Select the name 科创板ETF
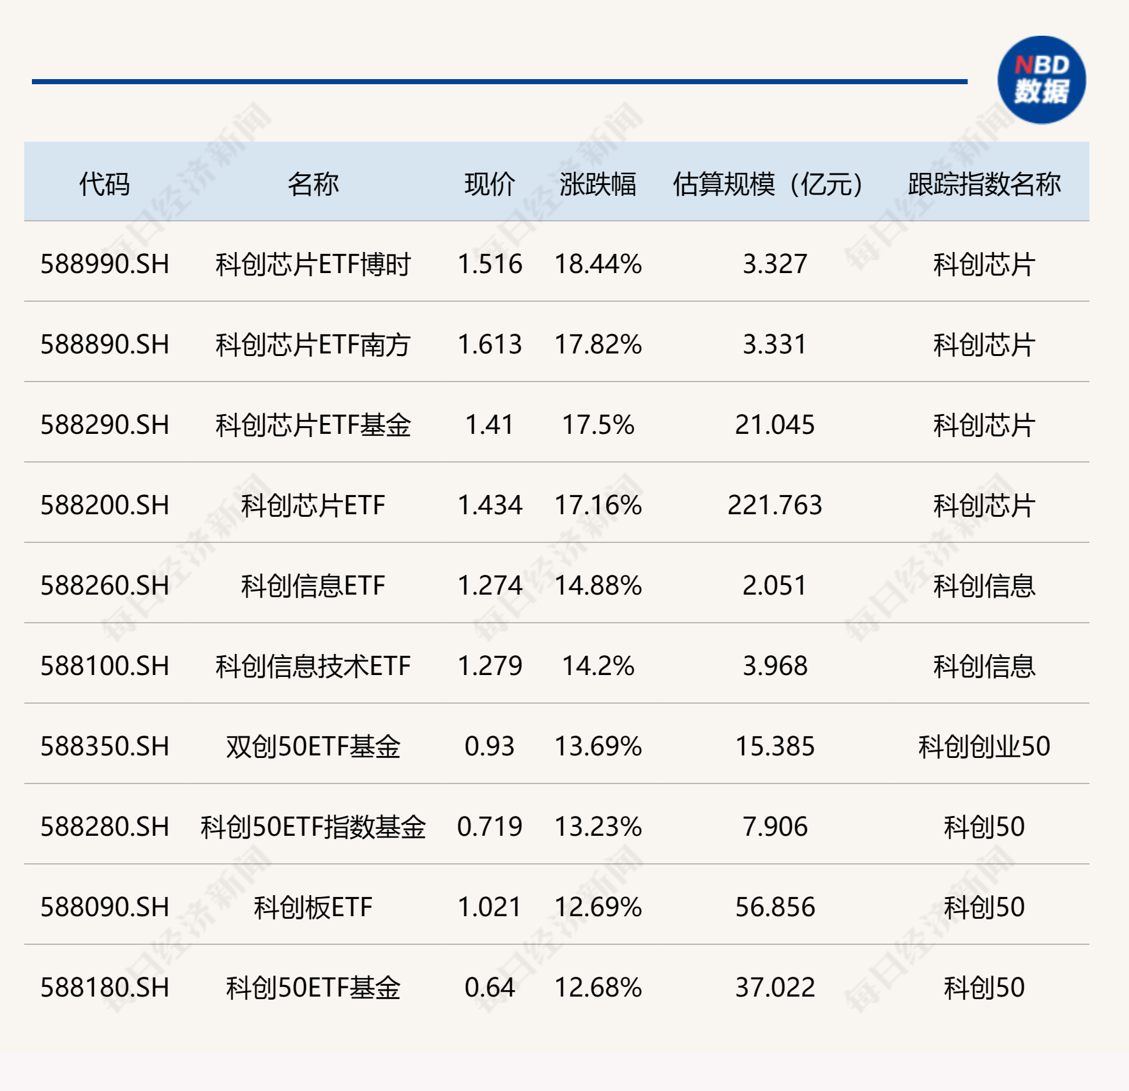Screen dimensions: 1129x1091 [x=313, y=907]
